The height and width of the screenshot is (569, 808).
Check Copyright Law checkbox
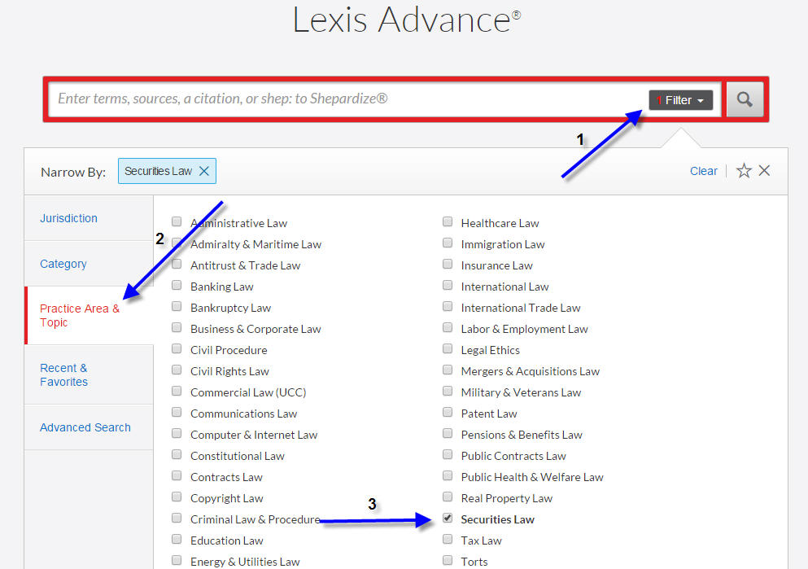tap(177, 497)
